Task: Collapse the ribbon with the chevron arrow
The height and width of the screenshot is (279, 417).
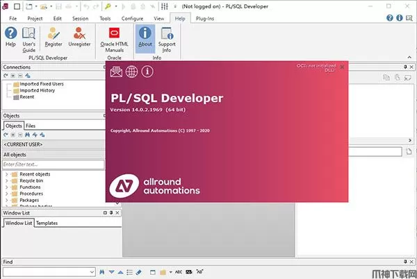Action: point(409,58)
